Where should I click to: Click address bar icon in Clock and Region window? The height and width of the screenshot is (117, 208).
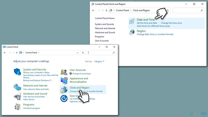(111, 10)
